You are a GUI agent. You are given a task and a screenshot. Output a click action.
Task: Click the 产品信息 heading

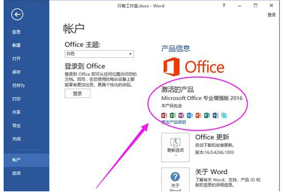[x=175, y=48]
